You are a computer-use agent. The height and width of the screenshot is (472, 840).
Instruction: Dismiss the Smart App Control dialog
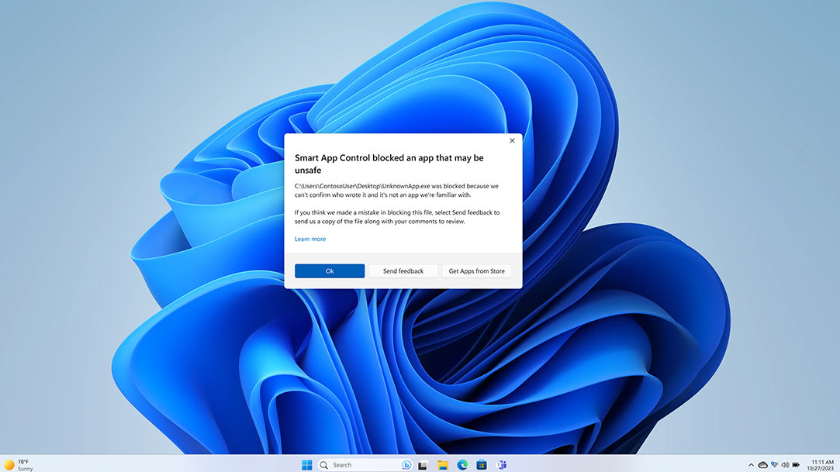[512, 140]
